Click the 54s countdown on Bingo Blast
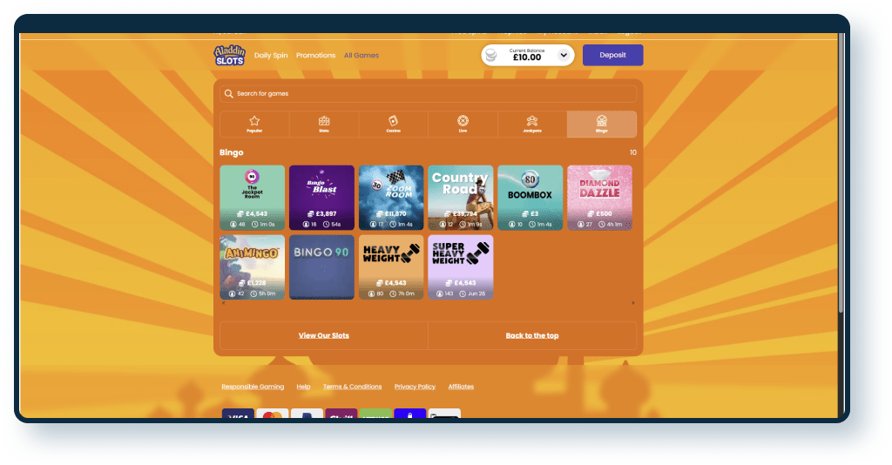Image resolution: width=892 pixels, height=465 pixels. 336,225
